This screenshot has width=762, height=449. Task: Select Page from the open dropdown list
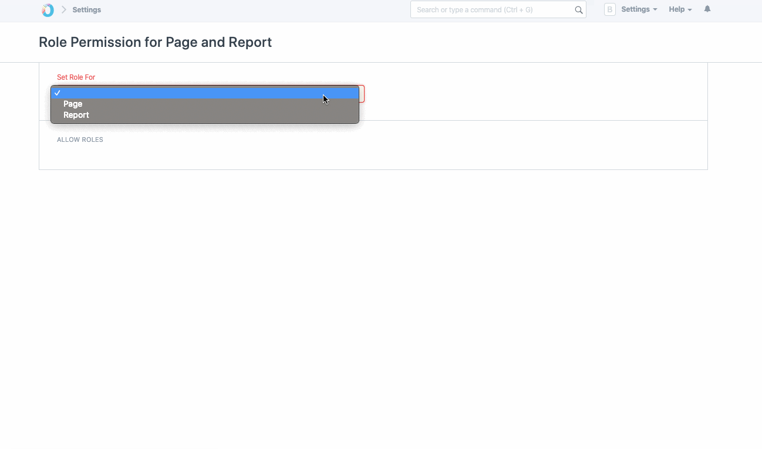click(x=73, y=104)
